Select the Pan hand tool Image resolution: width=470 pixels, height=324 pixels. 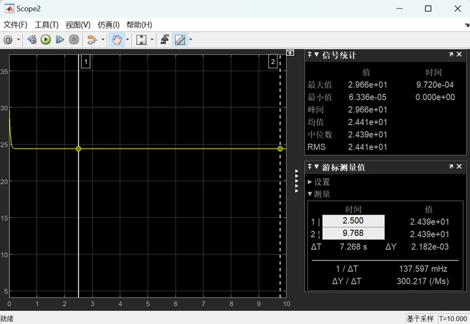point(116,40)
